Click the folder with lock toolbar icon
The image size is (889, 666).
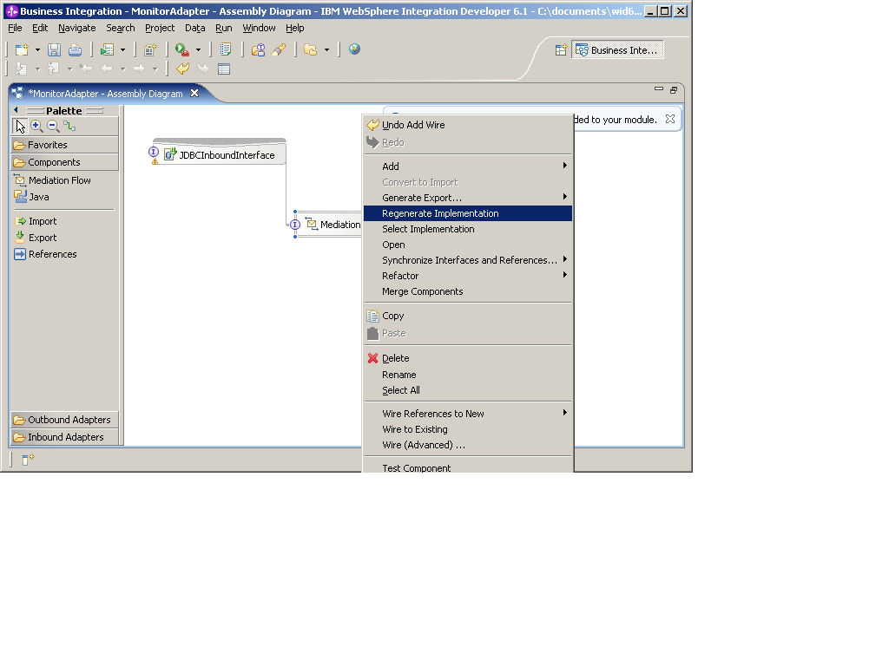[258, 49]
